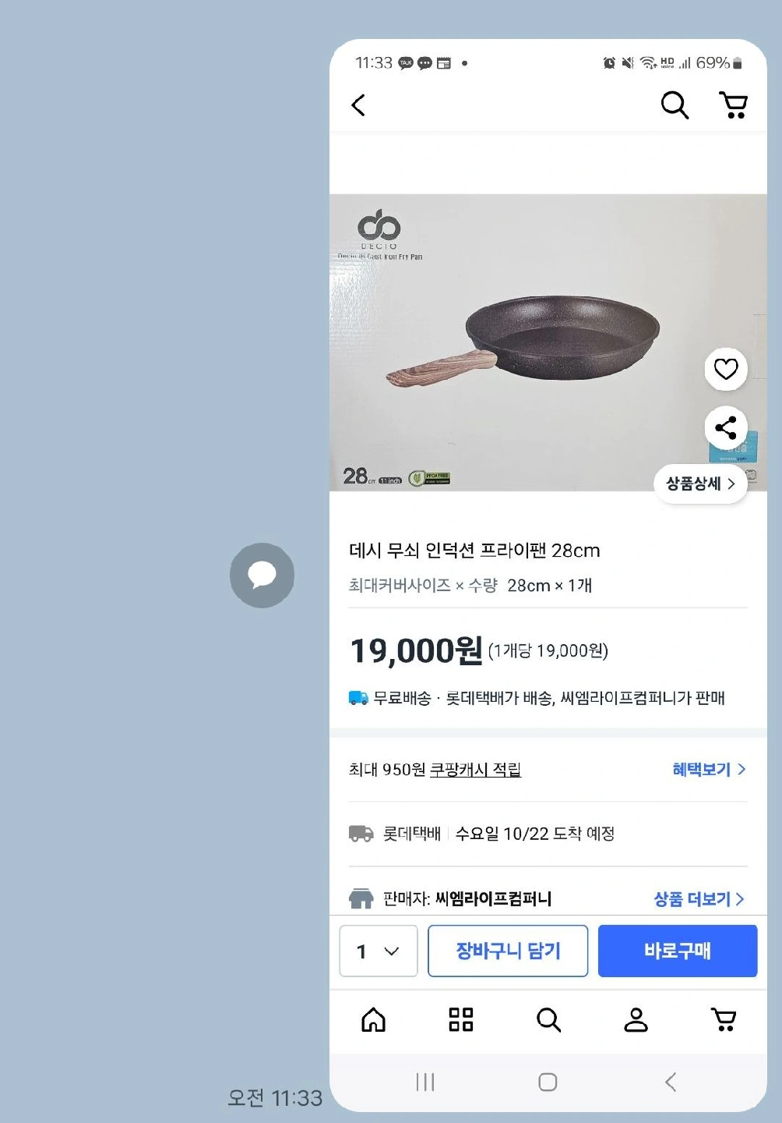Open 혜택보기 benefits link

click(709, 770)
